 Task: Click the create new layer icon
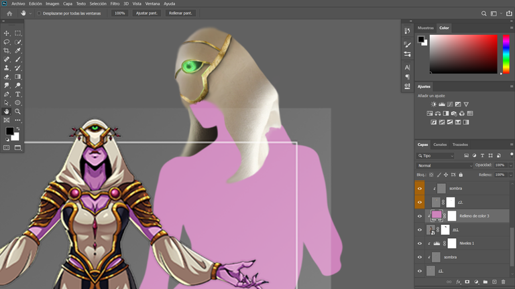click(494, 282)
